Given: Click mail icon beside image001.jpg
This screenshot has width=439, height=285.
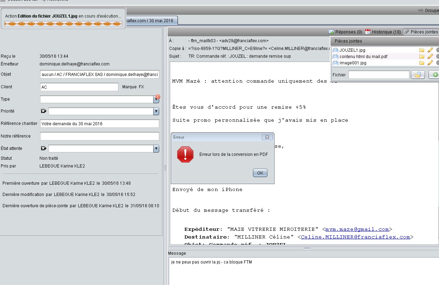Looking at the screenshot, I should (x=335, y=63).
